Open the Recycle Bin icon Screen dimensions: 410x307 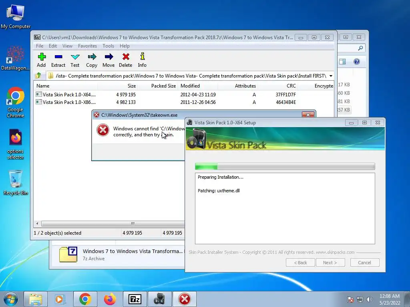(16, 182)
